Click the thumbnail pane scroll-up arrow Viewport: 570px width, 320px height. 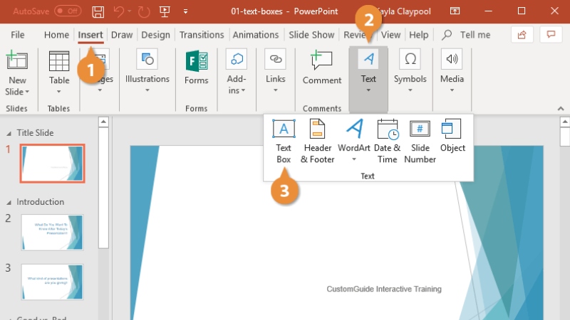coord(103,122)
